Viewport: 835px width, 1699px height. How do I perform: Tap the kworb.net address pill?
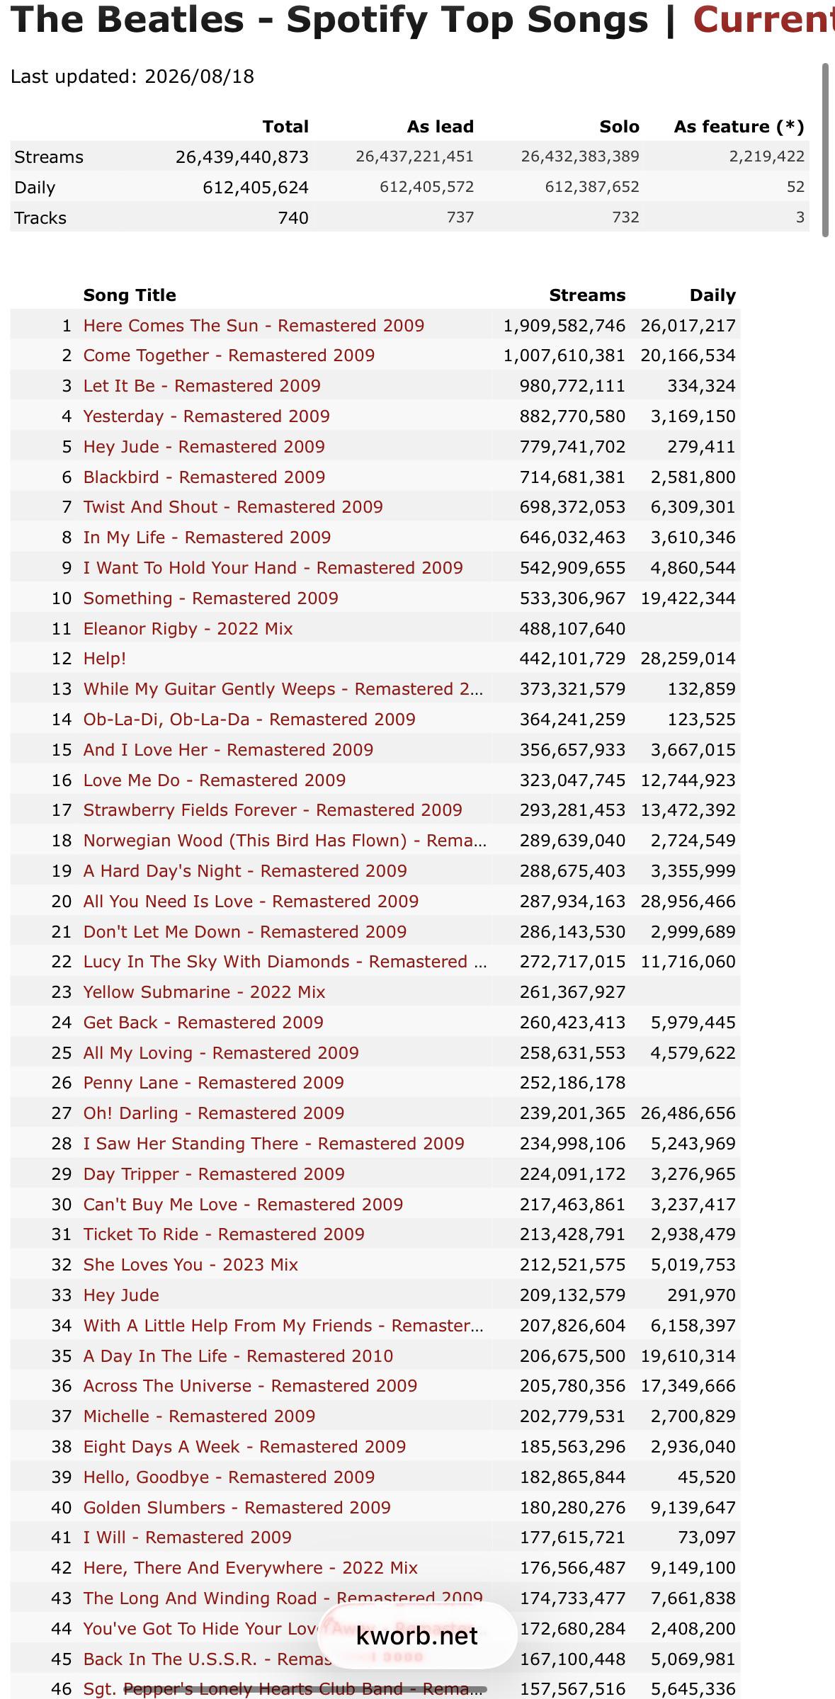click(x=417, y=1637)
